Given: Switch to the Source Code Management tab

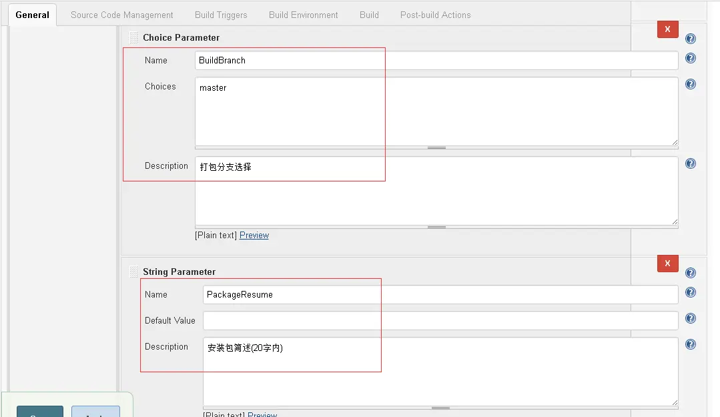Looking at the screenshot, I should point(121,14).
